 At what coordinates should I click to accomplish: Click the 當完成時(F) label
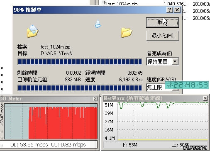[x=159, y=54]
